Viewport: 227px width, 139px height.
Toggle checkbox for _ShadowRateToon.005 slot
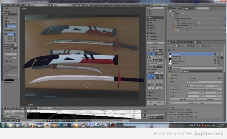[215, 61]
